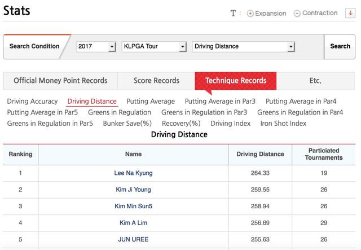Click the red down-arrow icon
This screenshot has width=361, height=250.
(x=350, y=13)
